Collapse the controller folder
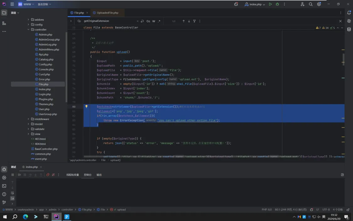Screen dimensions: 353x221 pos(28,30)
